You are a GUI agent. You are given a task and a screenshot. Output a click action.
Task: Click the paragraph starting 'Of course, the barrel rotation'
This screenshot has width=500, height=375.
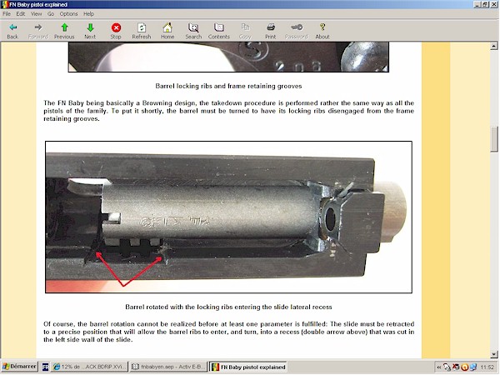(228, 332)
